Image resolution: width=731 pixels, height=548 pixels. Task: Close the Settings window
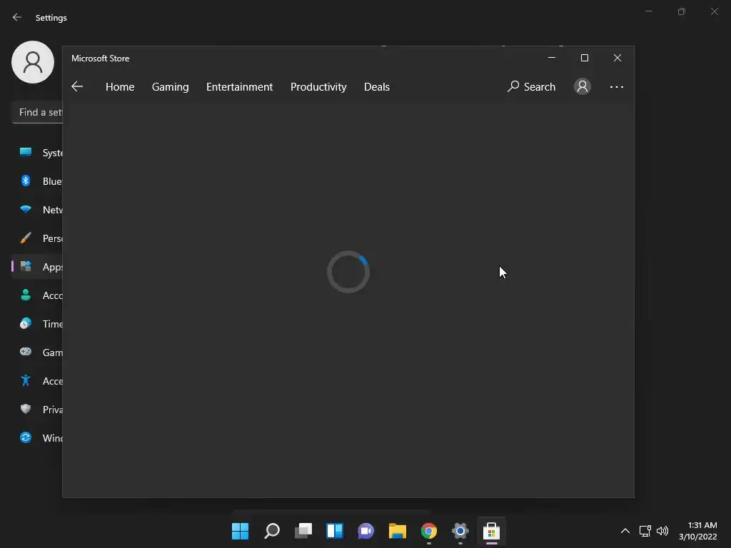714,11
